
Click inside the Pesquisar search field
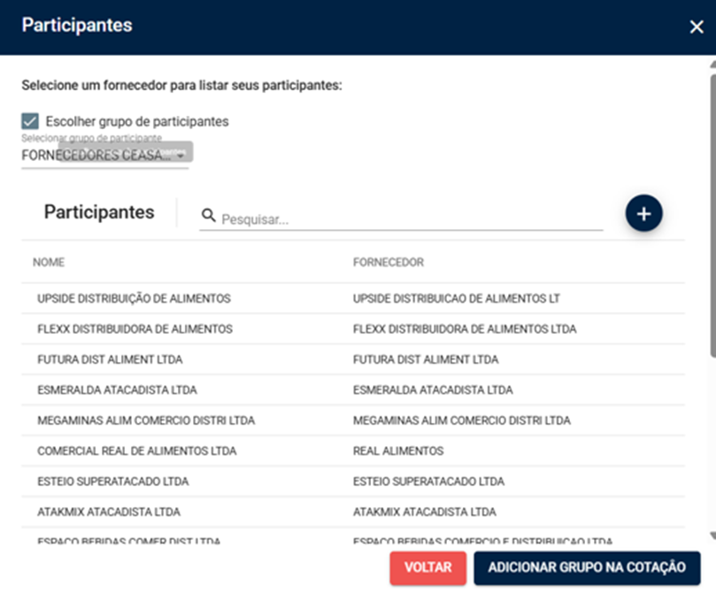[411, 219]
